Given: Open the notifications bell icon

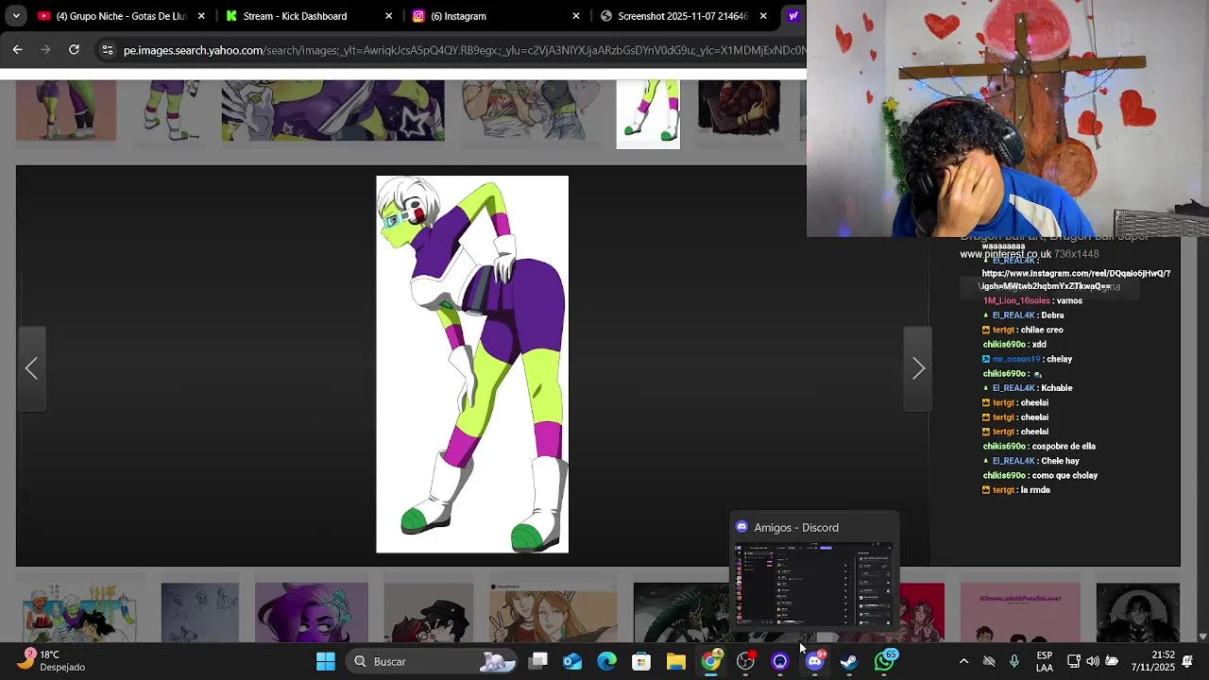Looking at the screenshot, I should tap(1188, 661).
